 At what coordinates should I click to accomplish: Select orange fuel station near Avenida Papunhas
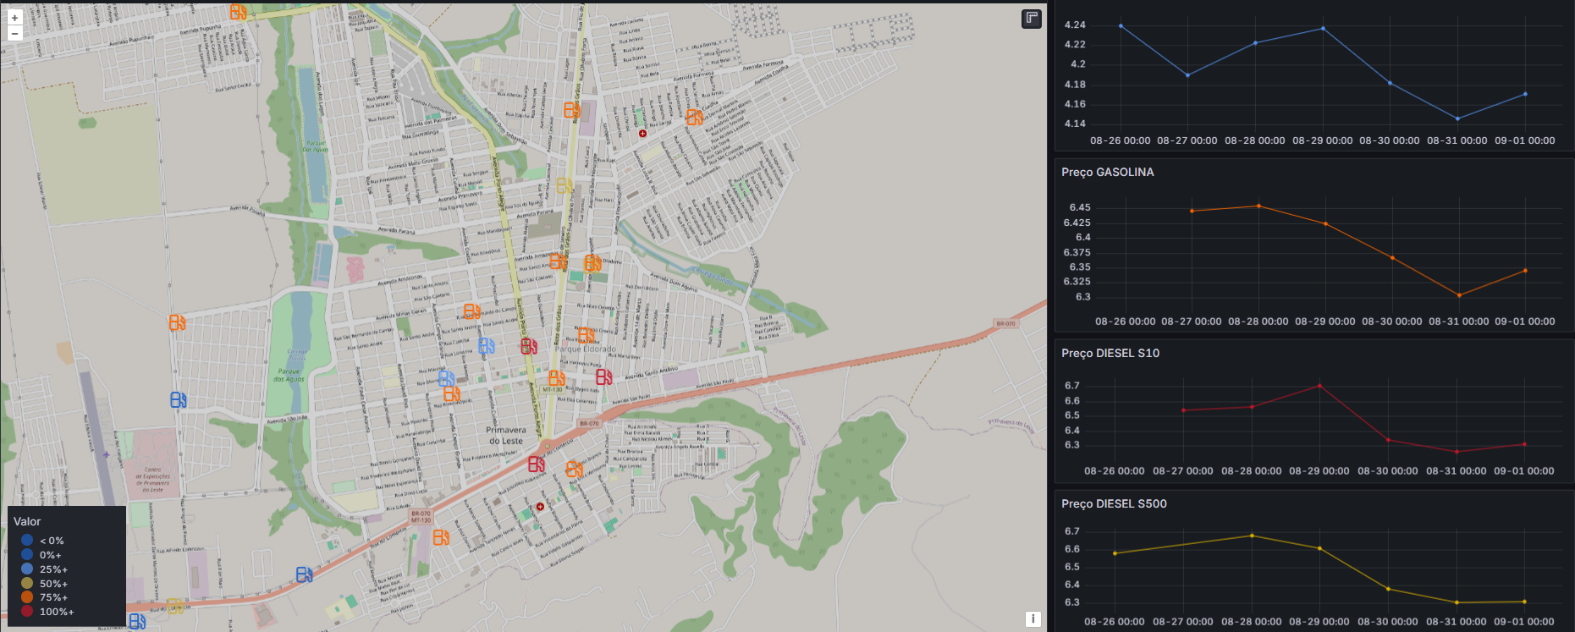coord(239,12)
